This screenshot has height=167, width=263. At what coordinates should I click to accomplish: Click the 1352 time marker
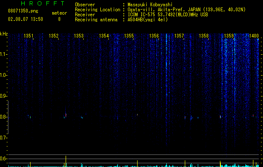tap(54, 36)
